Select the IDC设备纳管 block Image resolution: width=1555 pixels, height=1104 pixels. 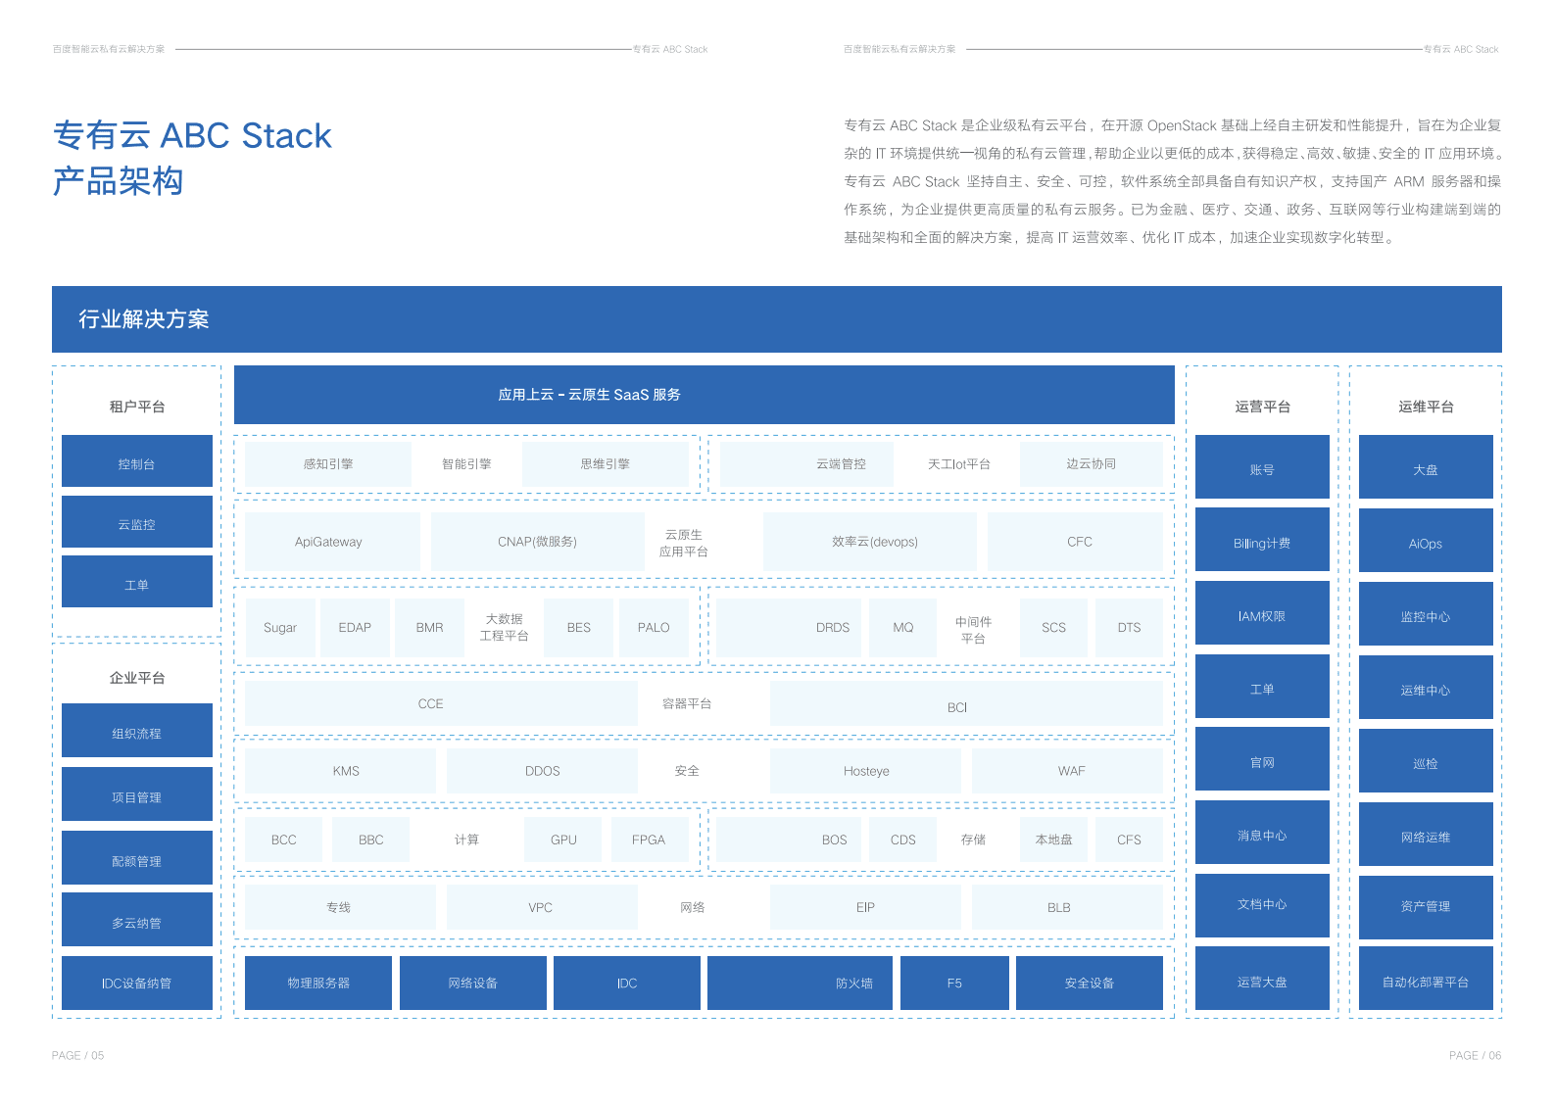(x=137, y=983)
